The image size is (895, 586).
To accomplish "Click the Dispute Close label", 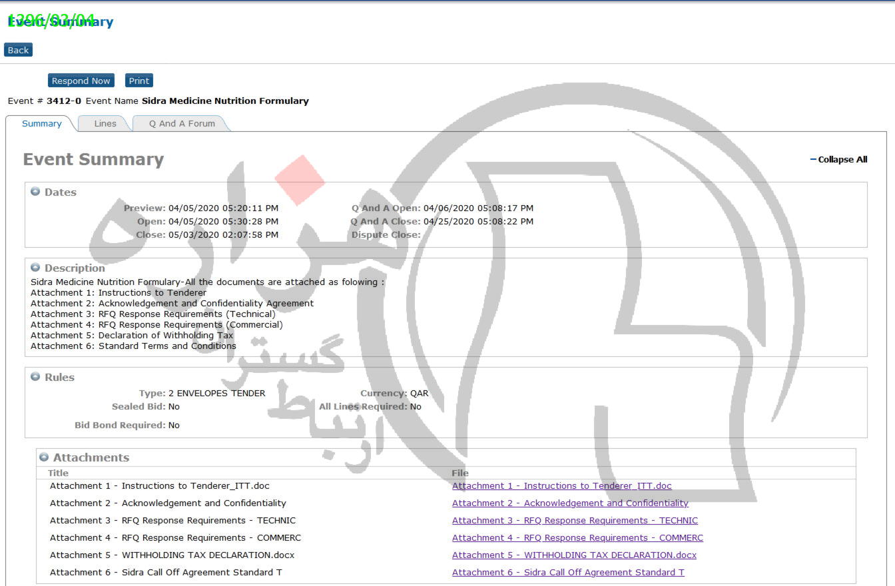I will pyautogui.click(x=386, y=235).
